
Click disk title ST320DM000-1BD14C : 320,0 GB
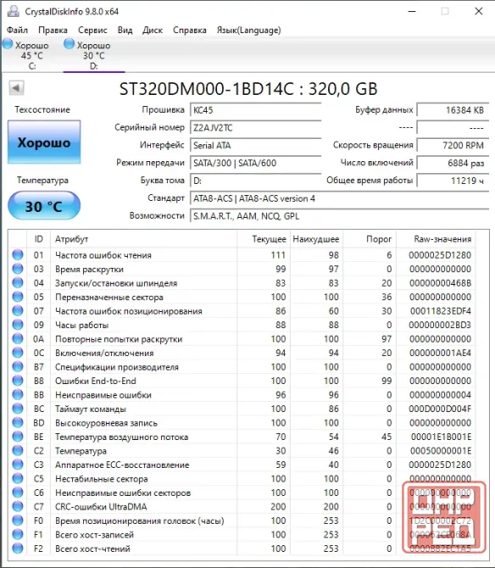248,89
